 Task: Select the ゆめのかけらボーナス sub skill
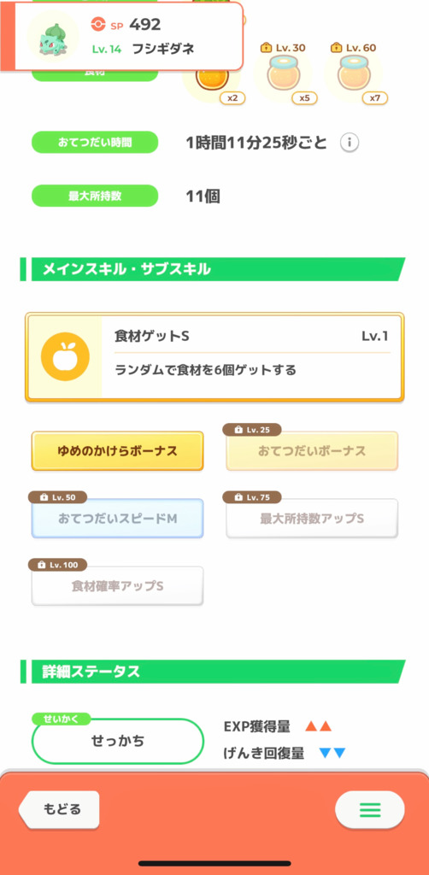pos(117,451)
